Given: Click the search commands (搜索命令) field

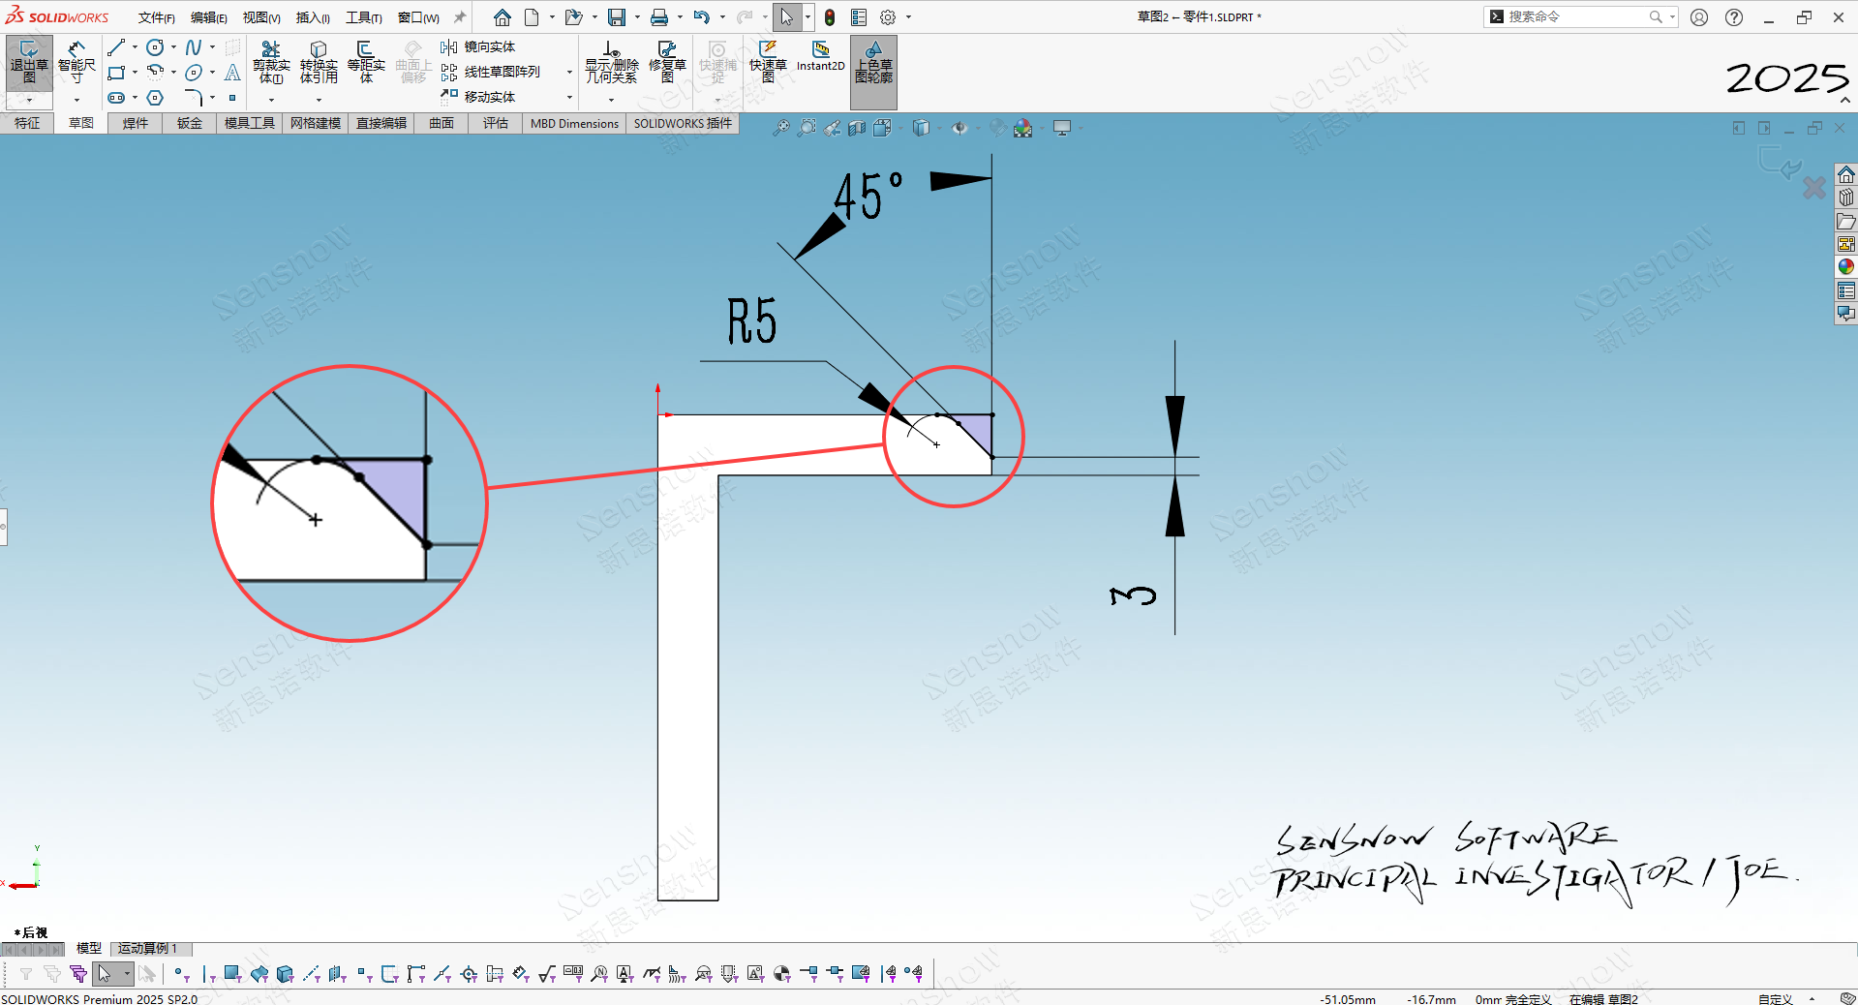Looking at the screenshot, I should point(1575,16).
